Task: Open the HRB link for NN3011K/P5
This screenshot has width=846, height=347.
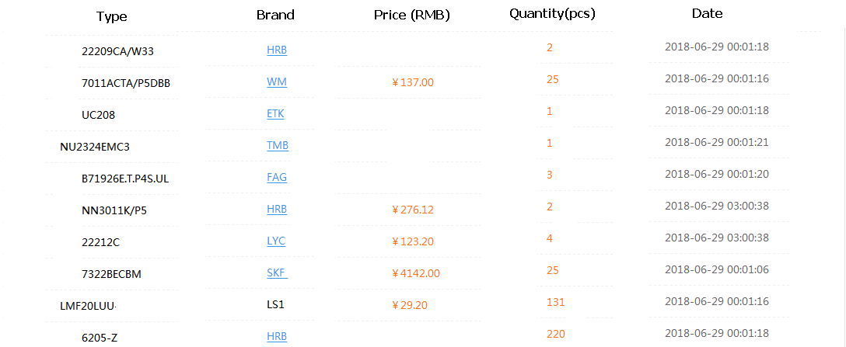Action: 276,210
